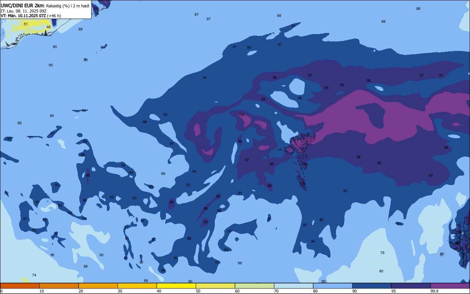This screenshot has width=470, height=294.
Task: Pick the light blue 80–90 legend swatch
Action: click(x=333, y=286)
